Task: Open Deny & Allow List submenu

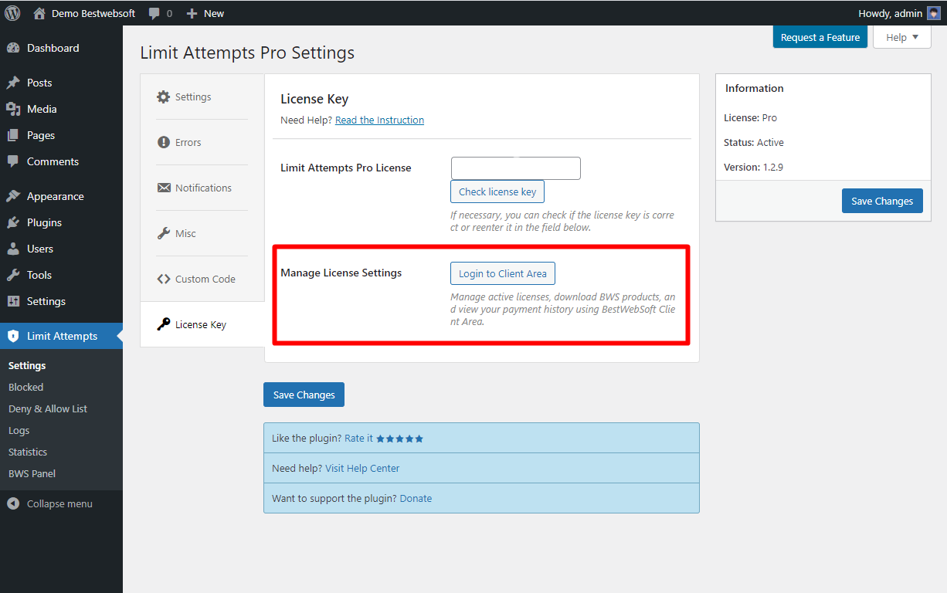Action: pos(48,408)
